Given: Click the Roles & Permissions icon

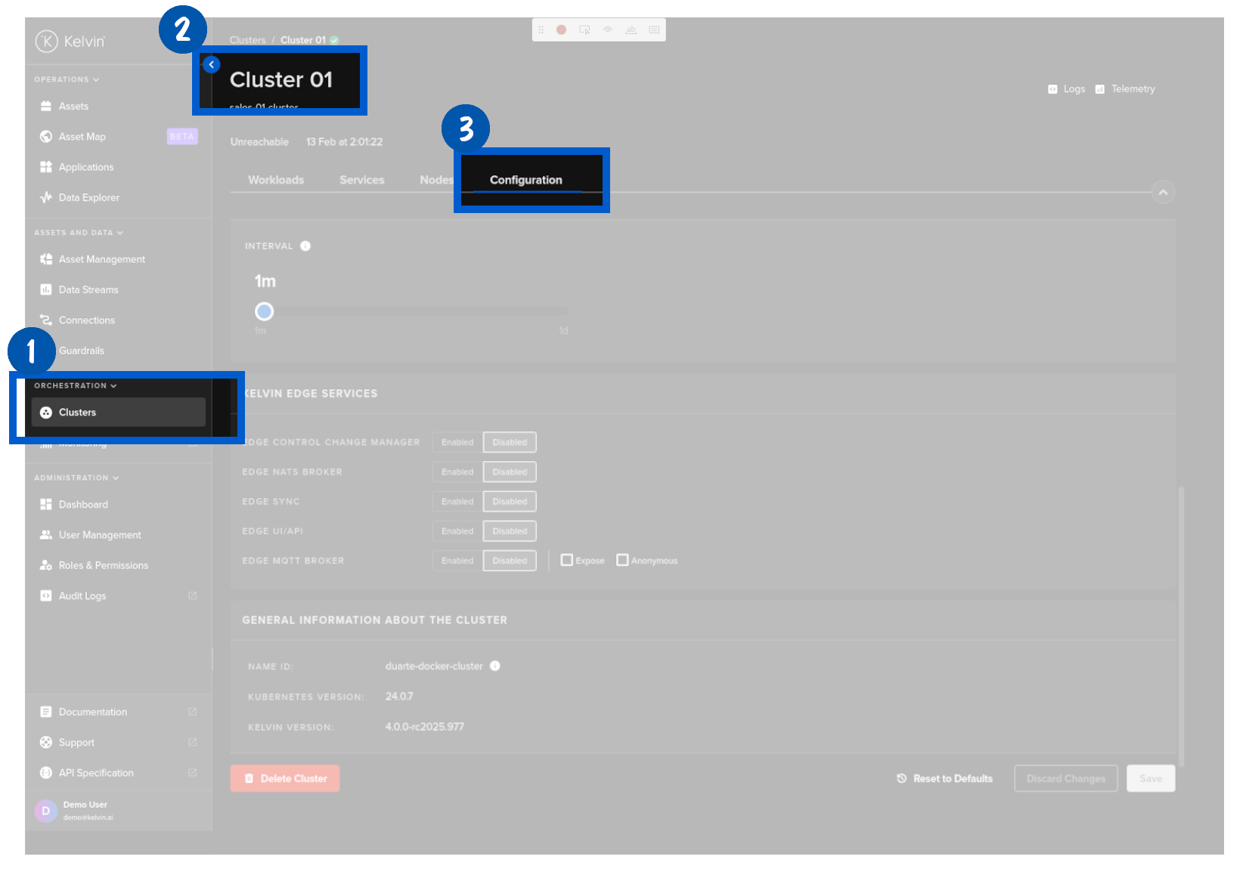Looking at the screenshot, I should pyautogui.click(x=46, y=564).
